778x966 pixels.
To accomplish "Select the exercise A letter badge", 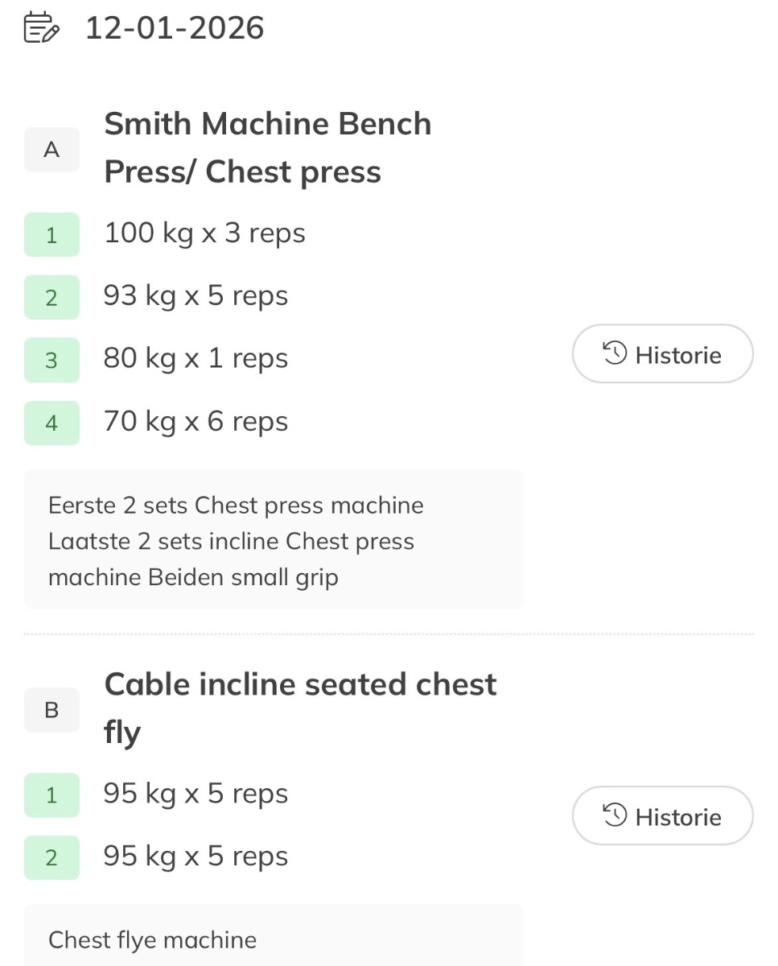I will [x=51, y=149].
